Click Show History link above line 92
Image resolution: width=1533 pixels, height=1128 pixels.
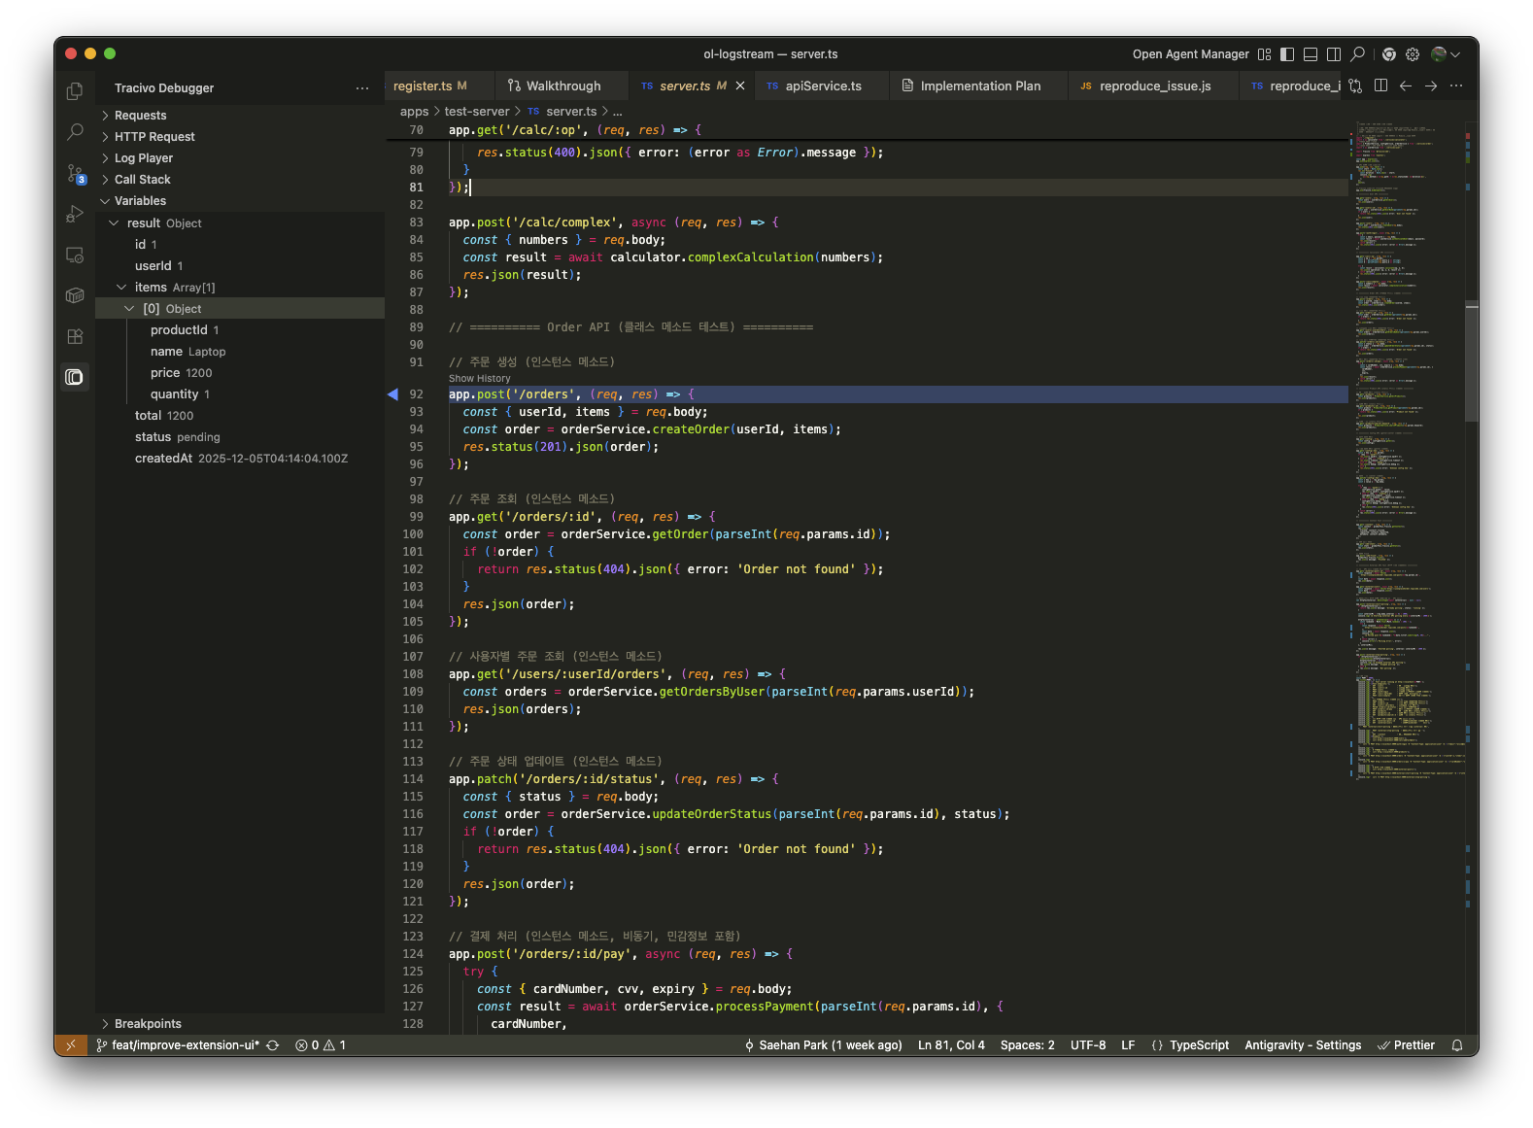point(479,379)
